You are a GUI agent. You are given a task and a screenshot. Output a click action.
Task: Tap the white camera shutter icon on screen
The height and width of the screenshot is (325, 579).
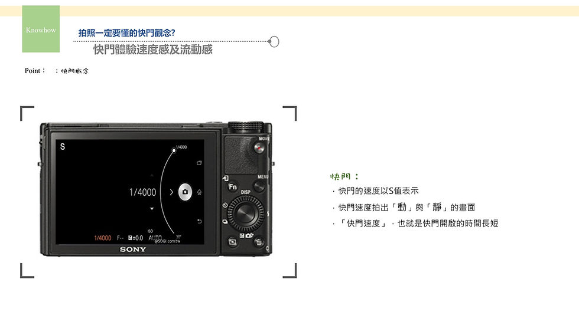coord(185,192)
